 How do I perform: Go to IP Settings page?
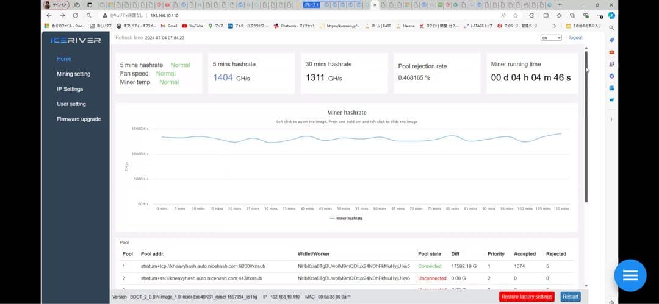coord(70,89)
